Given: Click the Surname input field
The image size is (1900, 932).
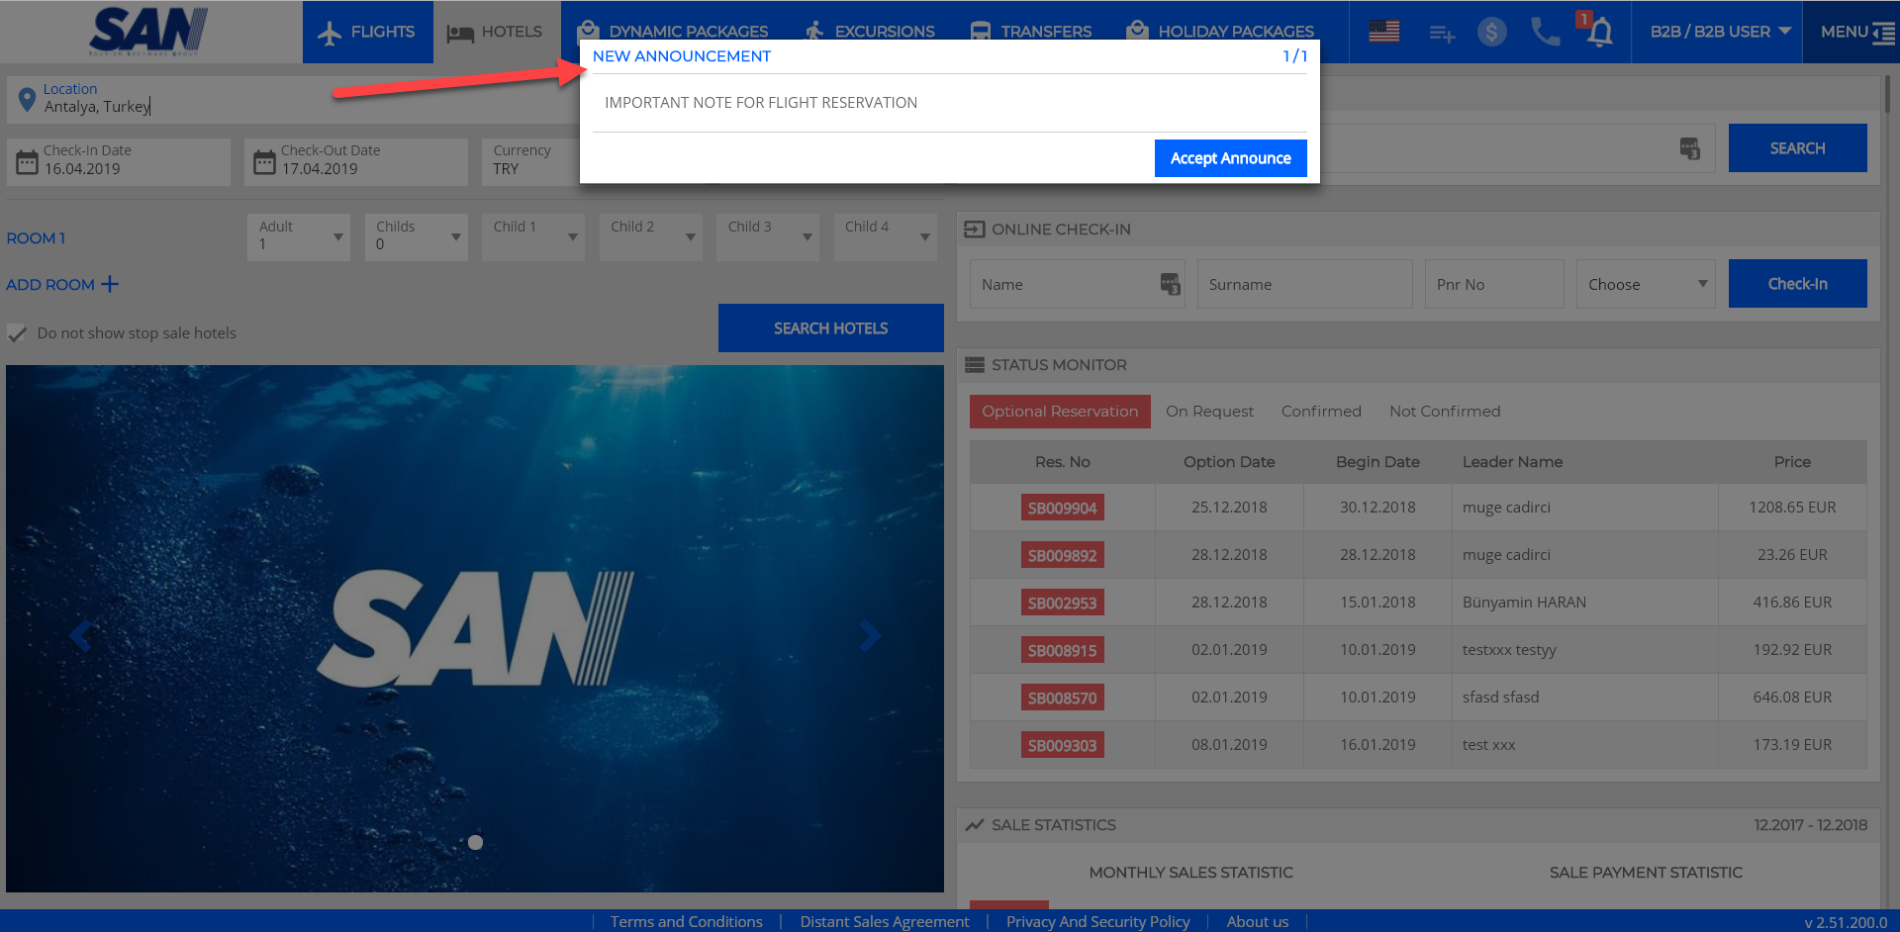Looking at the screenshot, I should click(x=1304, y=284).
